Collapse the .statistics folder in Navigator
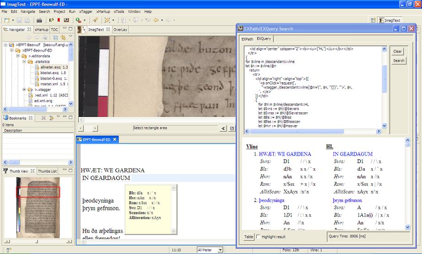The image size is (422, 254). [x=24, y=61]
